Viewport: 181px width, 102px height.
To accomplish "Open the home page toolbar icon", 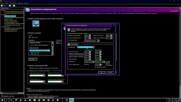I will tap(14, 6).
